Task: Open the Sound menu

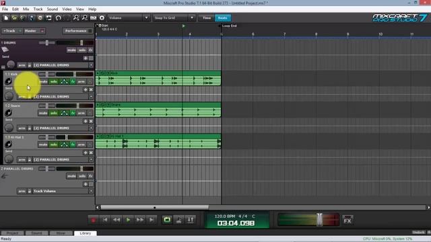Action: 53,9
